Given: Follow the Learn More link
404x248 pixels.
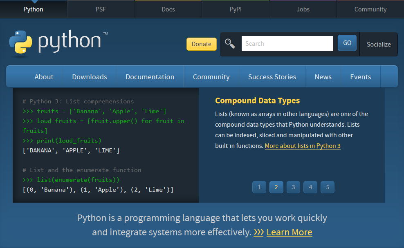Looking at the screenshot, I should pos(290,232).
